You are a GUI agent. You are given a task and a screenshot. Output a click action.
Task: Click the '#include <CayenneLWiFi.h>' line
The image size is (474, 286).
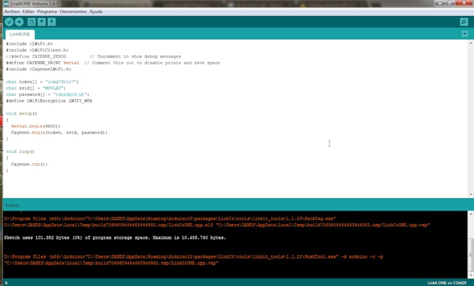[38, 69]
